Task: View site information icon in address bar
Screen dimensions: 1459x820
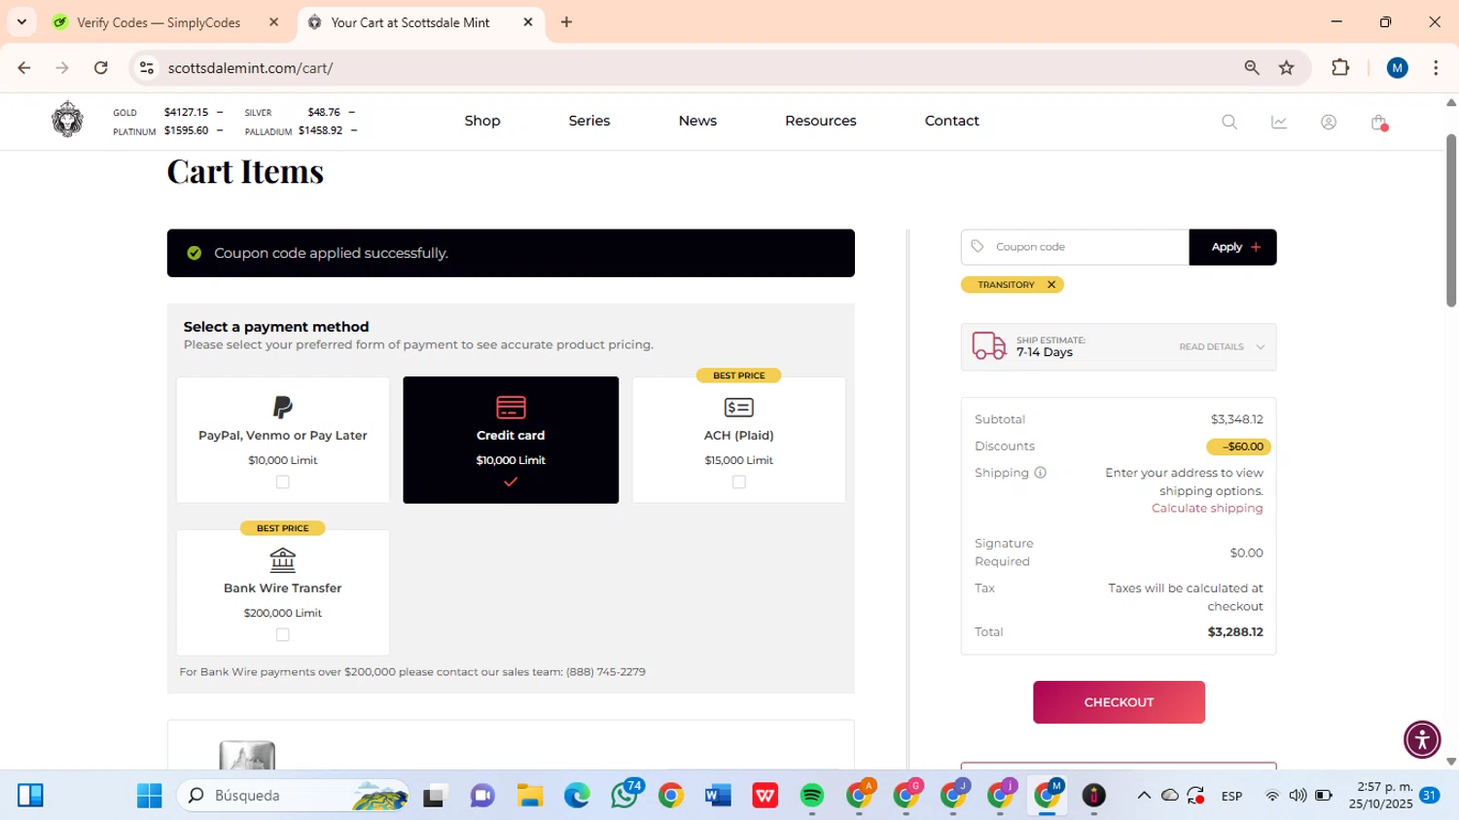Action: pyautogui.click(x=147, y=67)
